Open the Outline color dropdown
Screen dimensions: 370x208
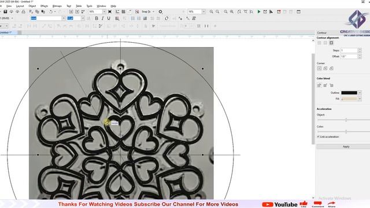tap(360, 93)
